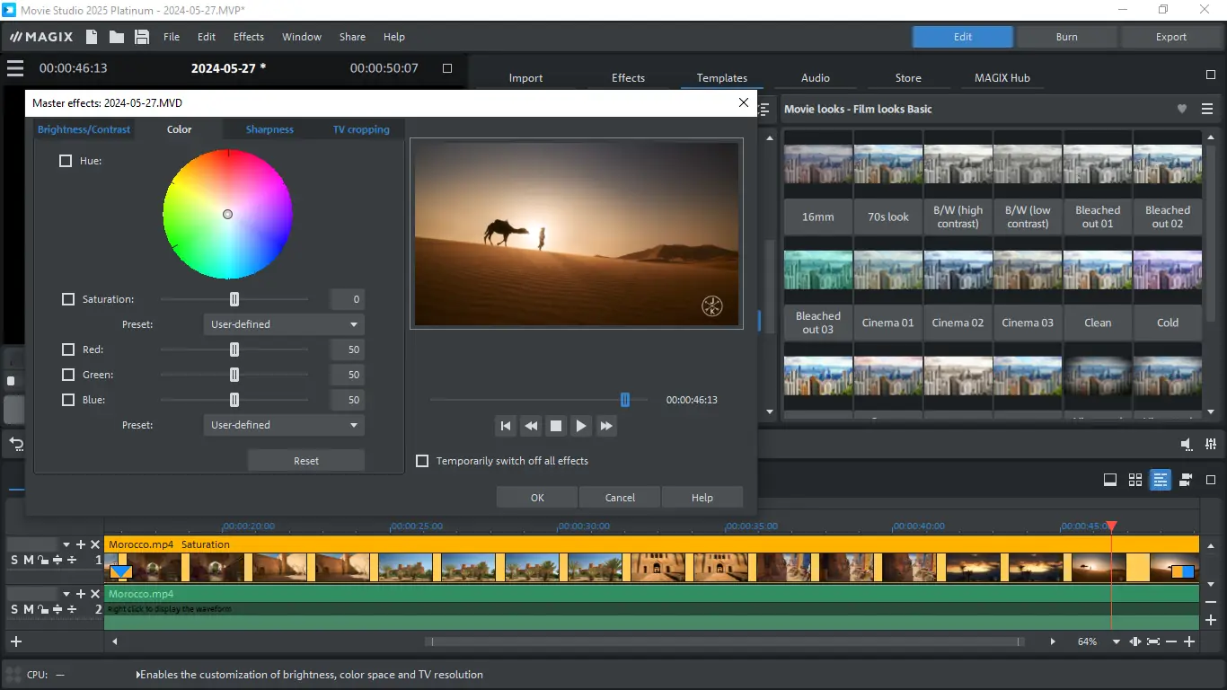Open the timeline zoom percentage dropdown
Viewport: 1227px width, 690px height.
click(x=1117, y=642)
